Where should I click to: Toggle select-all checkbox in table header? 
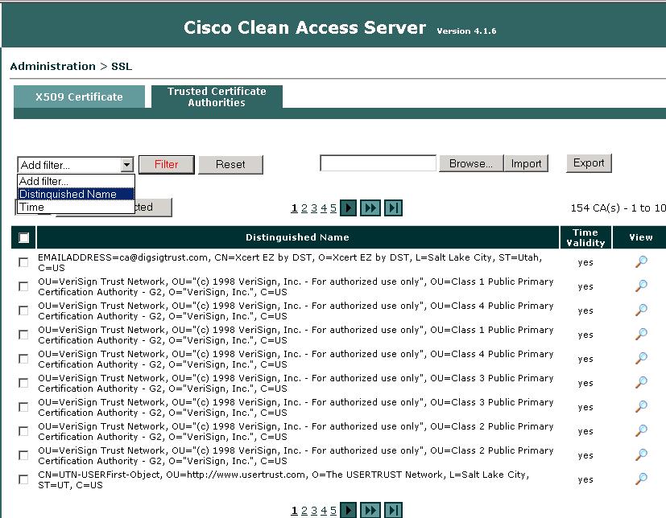(x=24, y=237)
